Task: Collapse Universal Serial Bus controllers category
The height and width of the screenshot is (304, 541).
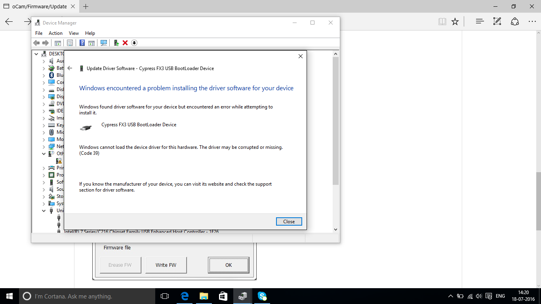Action: (44, 211)
